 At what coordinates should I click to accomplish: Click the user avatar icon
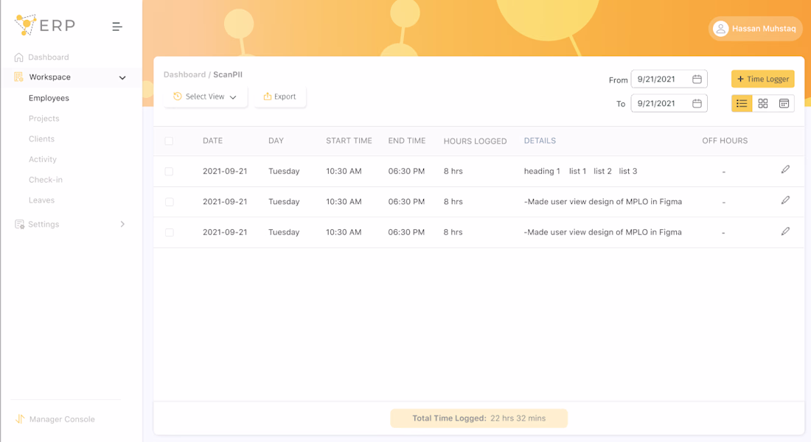pos(720,29)
